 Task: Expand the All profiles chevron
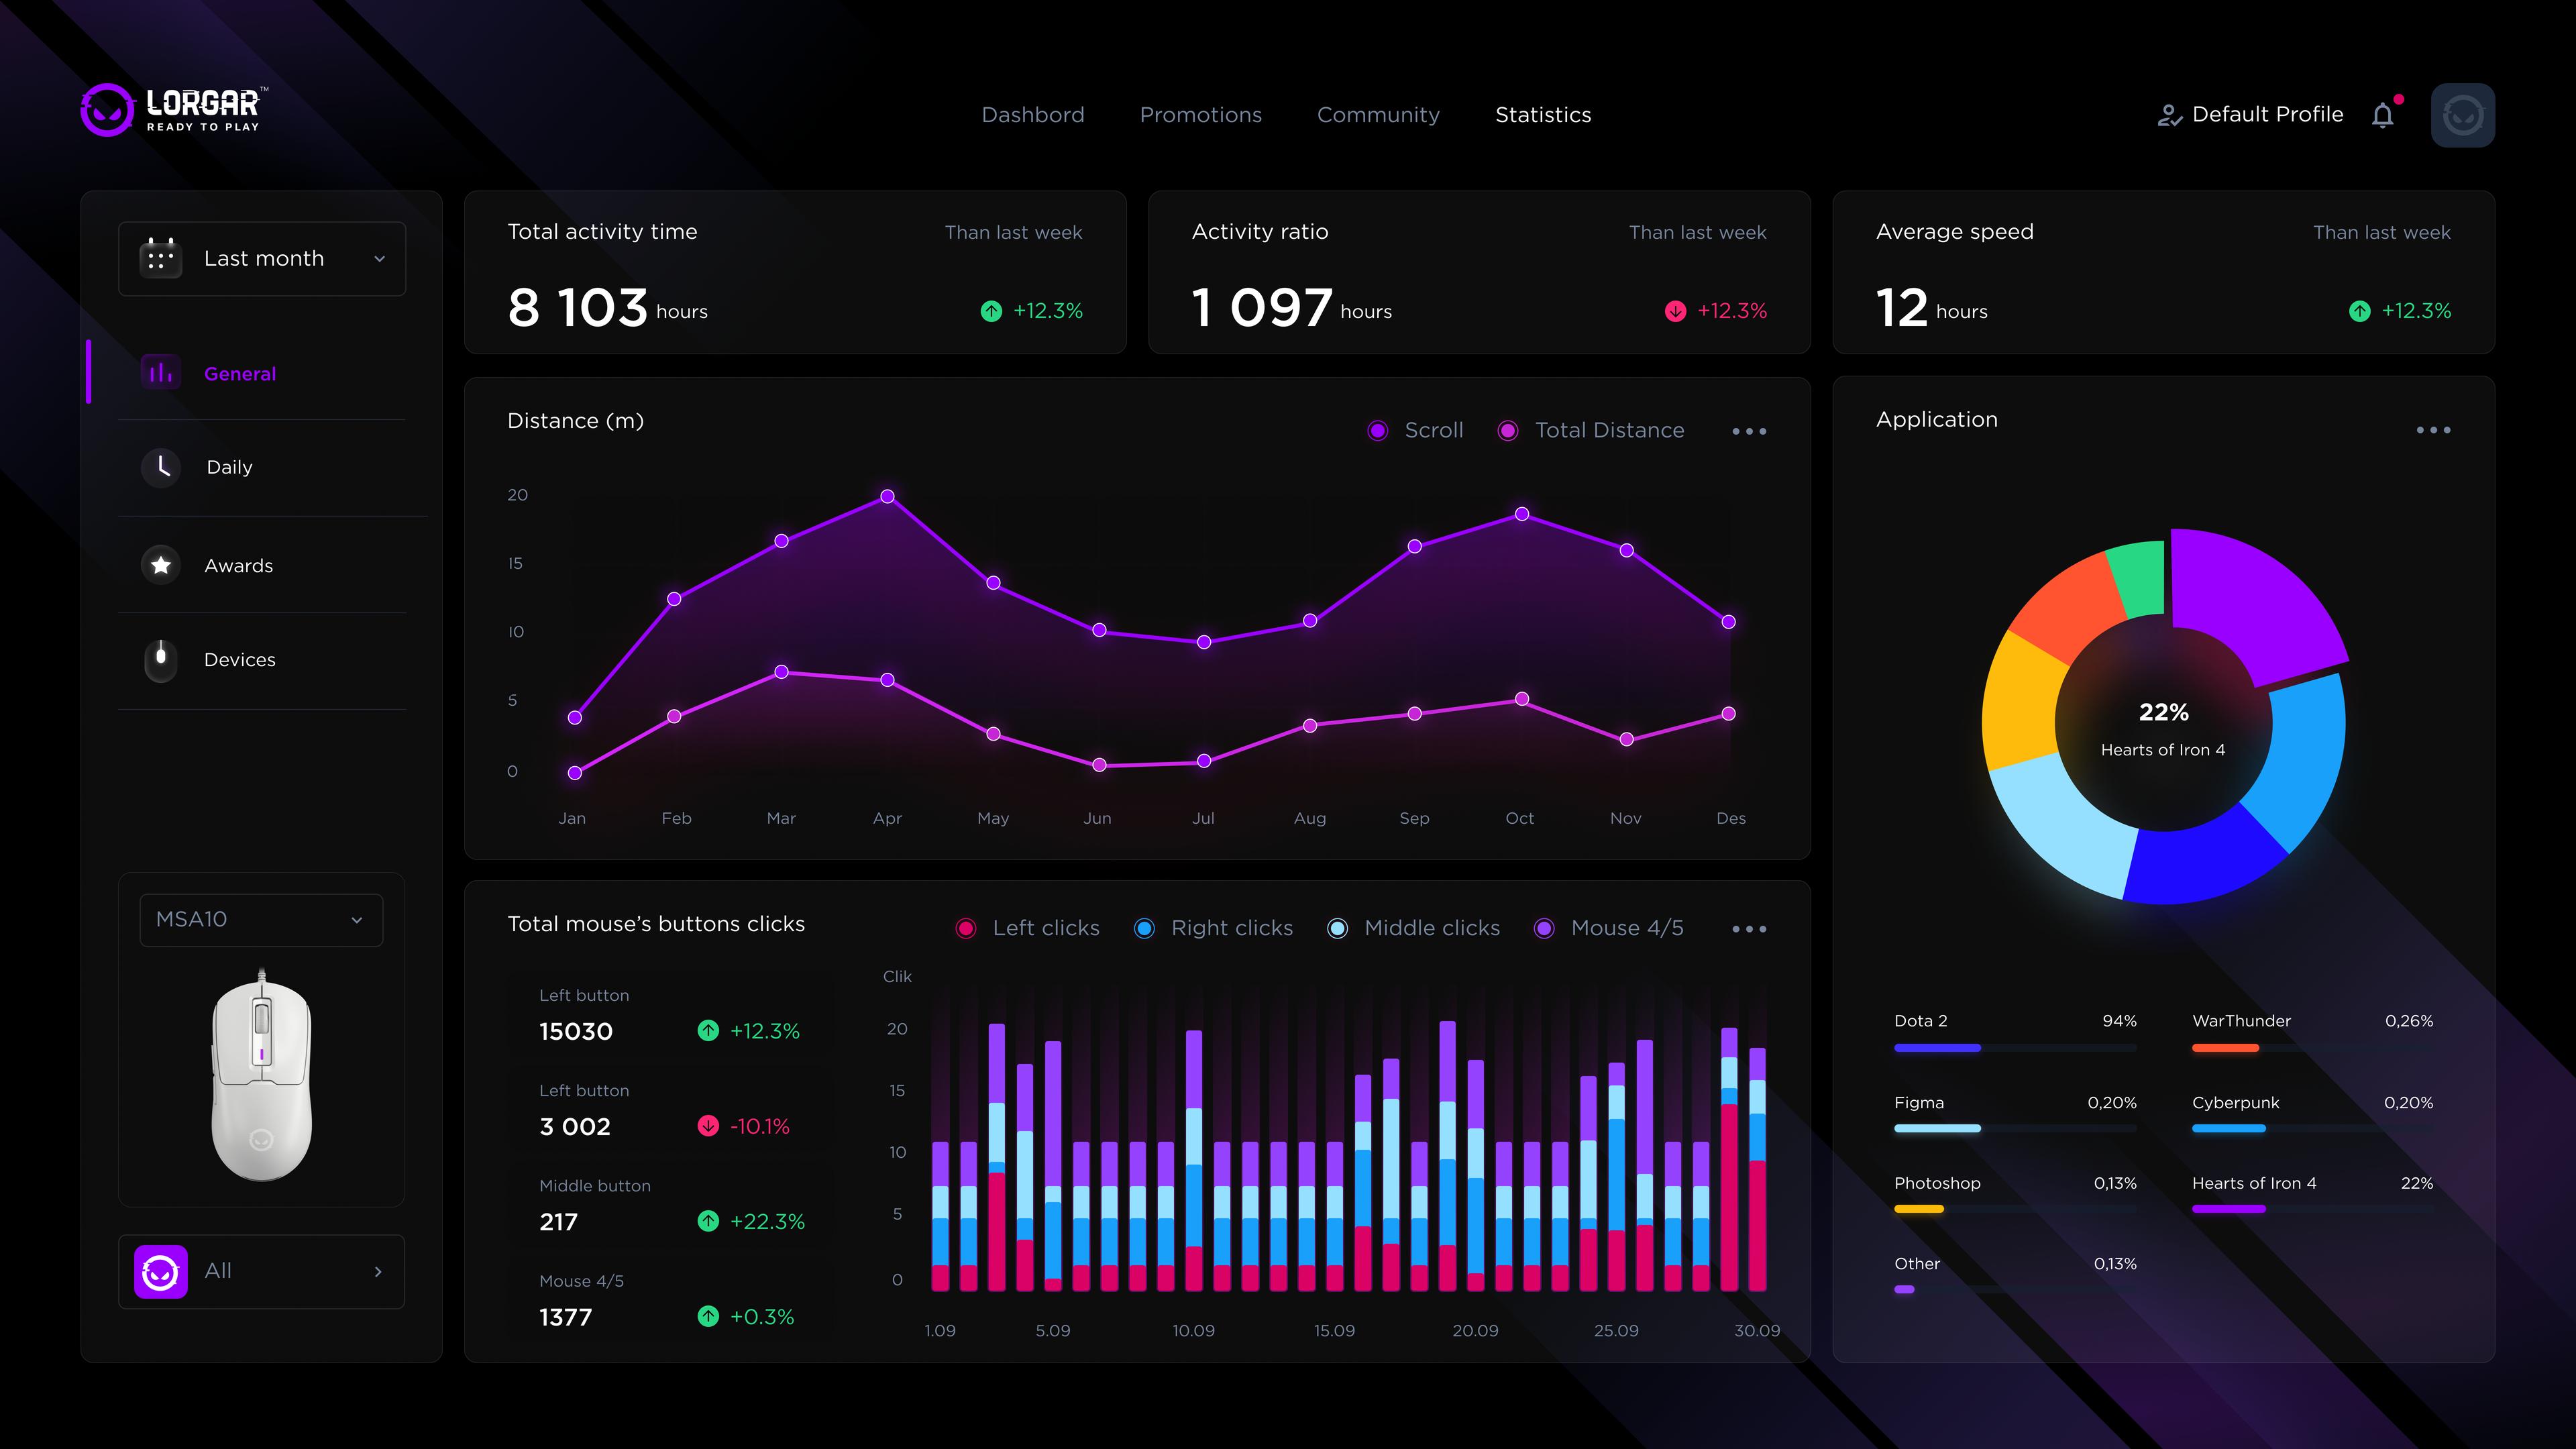[x=378, y=1271]
